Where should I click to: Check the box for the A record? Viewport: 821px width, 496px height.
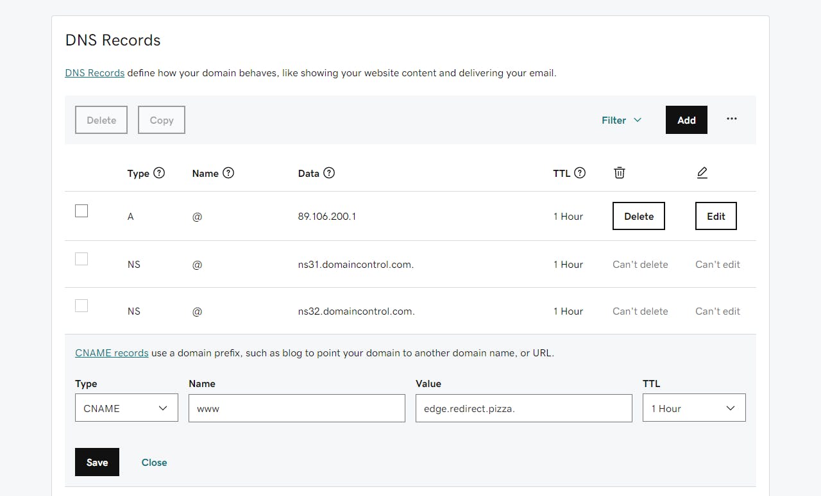tap(81, 211)
